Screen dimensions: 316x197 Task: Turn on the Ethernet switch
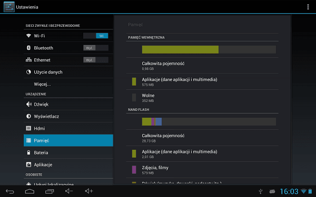[x=96, y=60]
